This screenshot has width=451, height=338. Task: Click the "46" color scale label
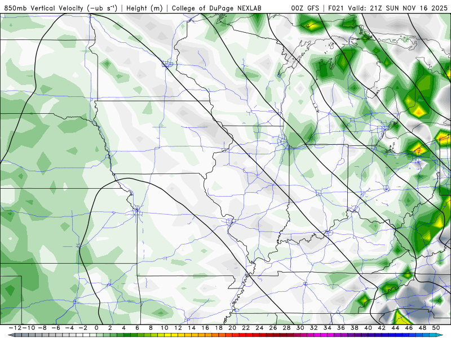tap(409, 328)
